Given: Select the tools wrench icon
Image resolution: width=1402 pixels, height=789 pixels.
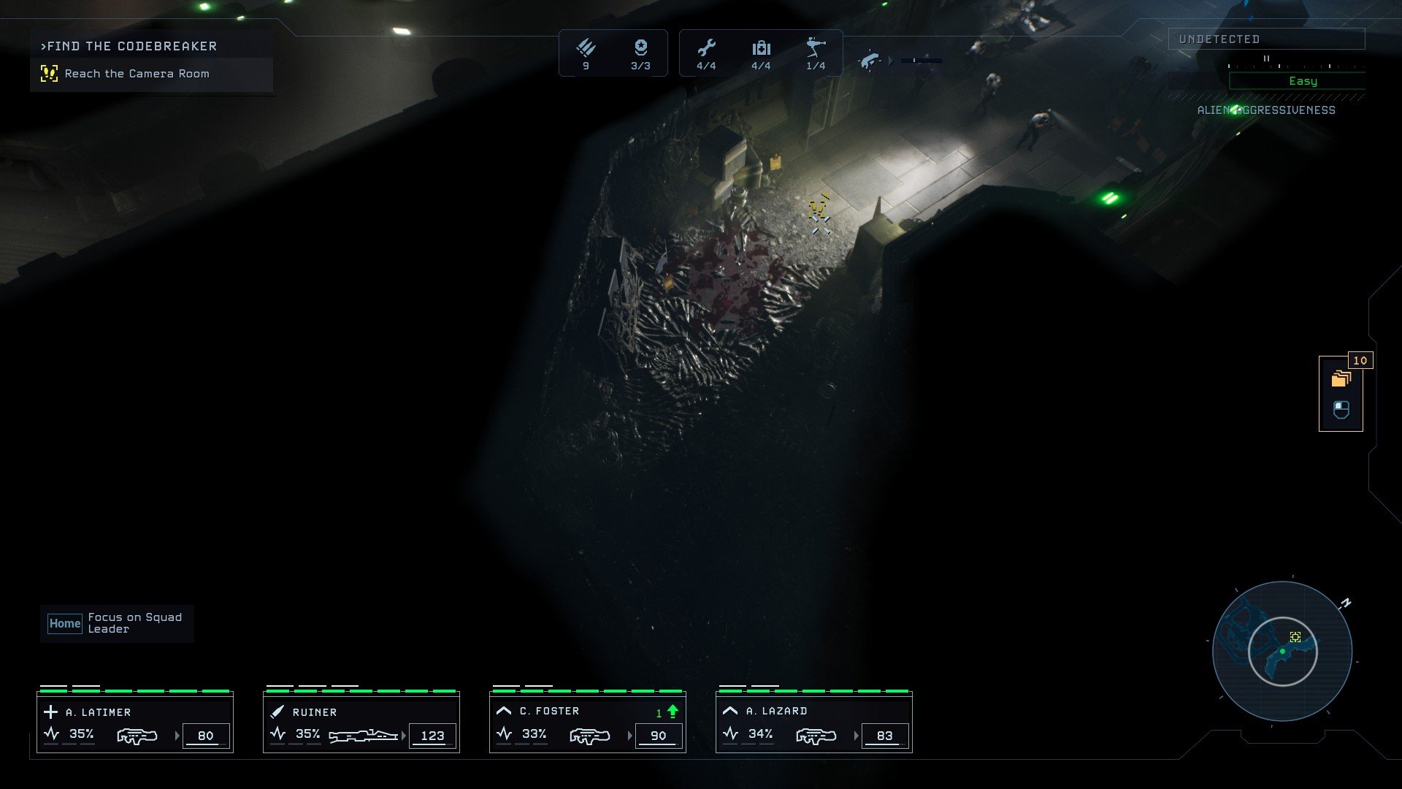Looking at the screenshot, I should tap(706, 48).
